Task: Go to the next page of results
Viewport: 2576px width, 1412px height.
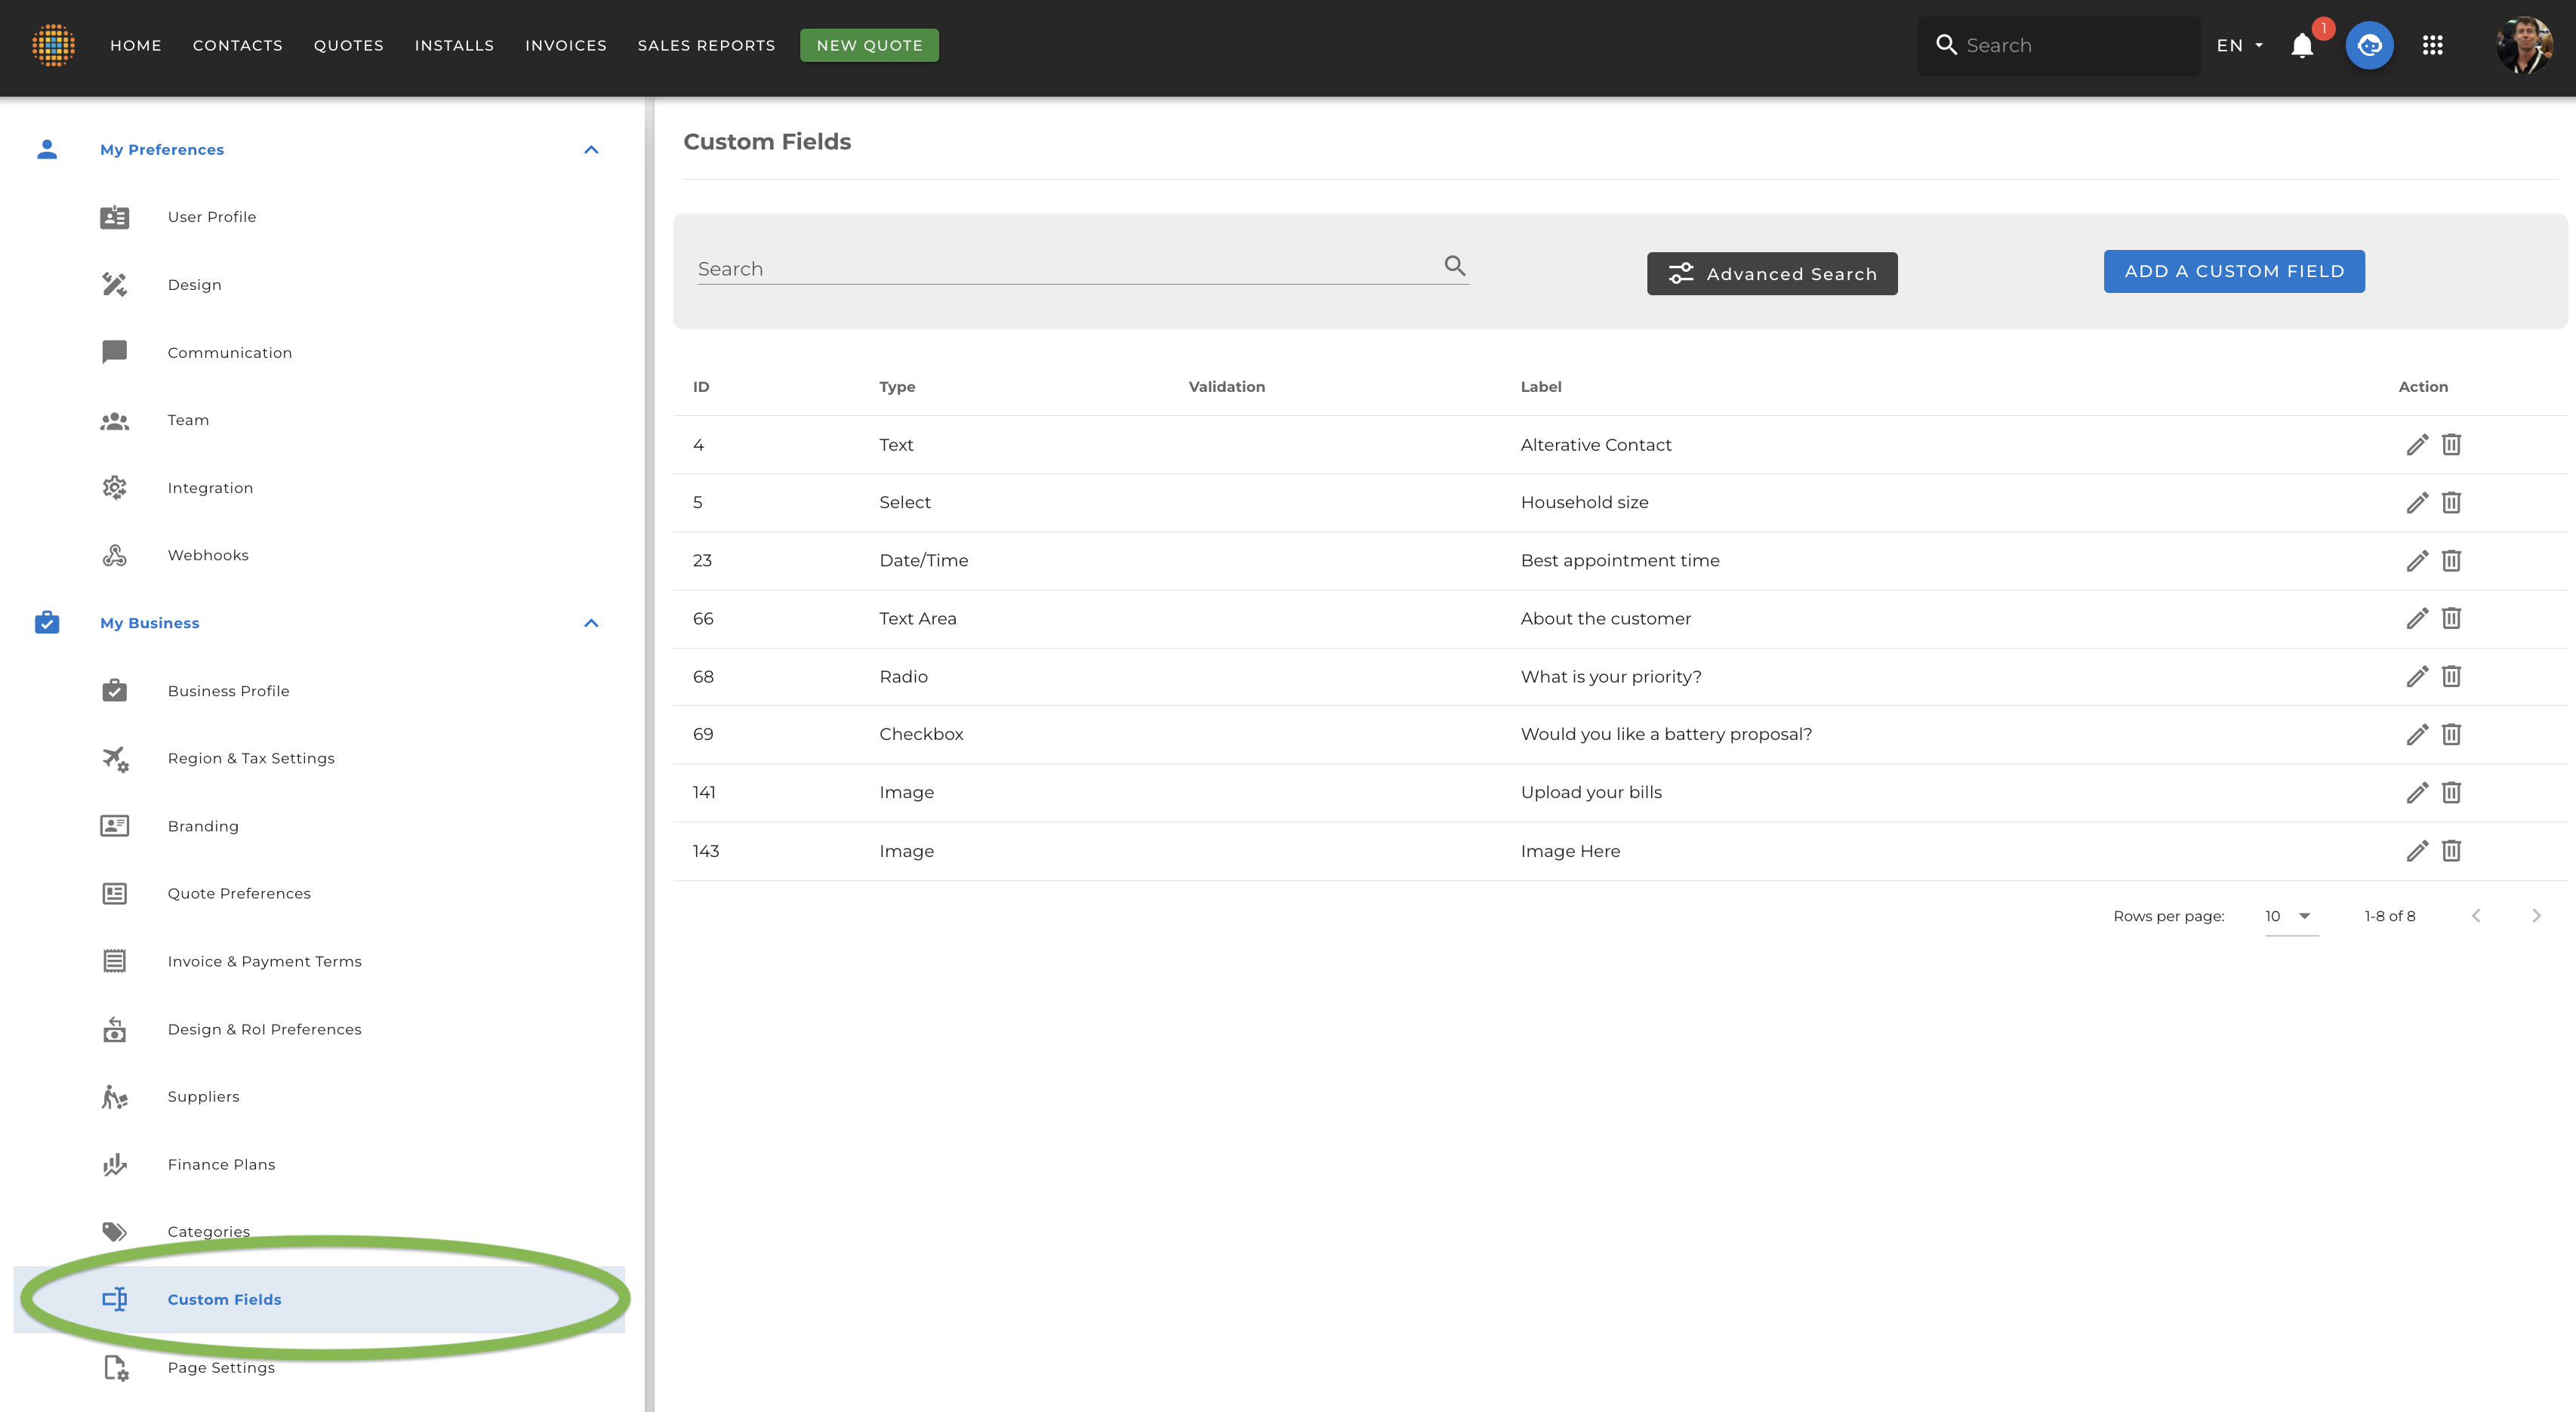Action: [x=2536, y=916]
